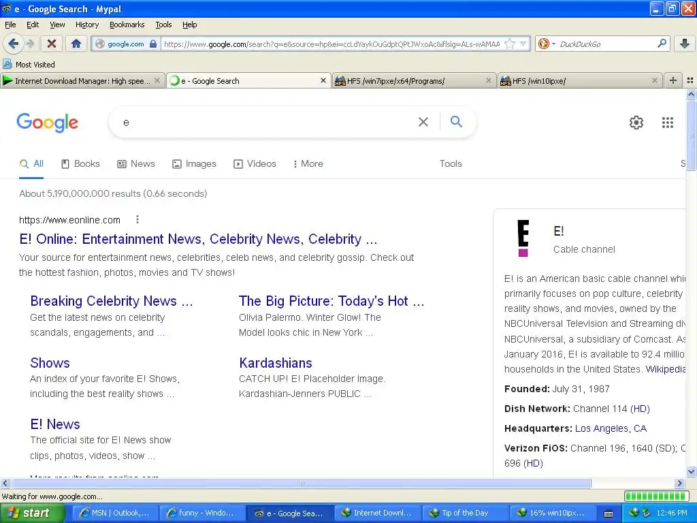Open the Shows sublink

(50, 363)
